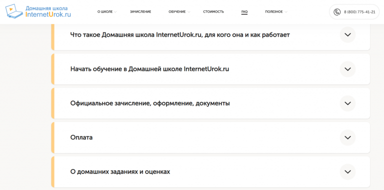The height and width of the screenshot is (190, 384).
Task: Click the Домашняя школа InternetUrok.ru logo text
Action: (x=48, y=11)
